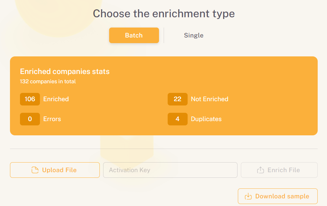Download the sample file
The width and height of the screenshot is (327, 206).
[277, 196]
